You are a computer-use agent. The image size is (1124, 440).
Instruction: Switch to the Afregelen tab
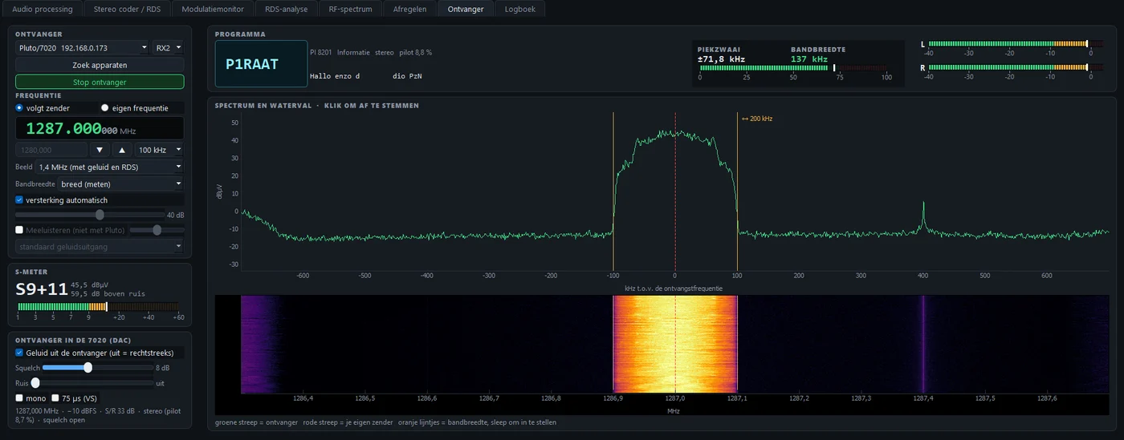[x=409, y=9]
